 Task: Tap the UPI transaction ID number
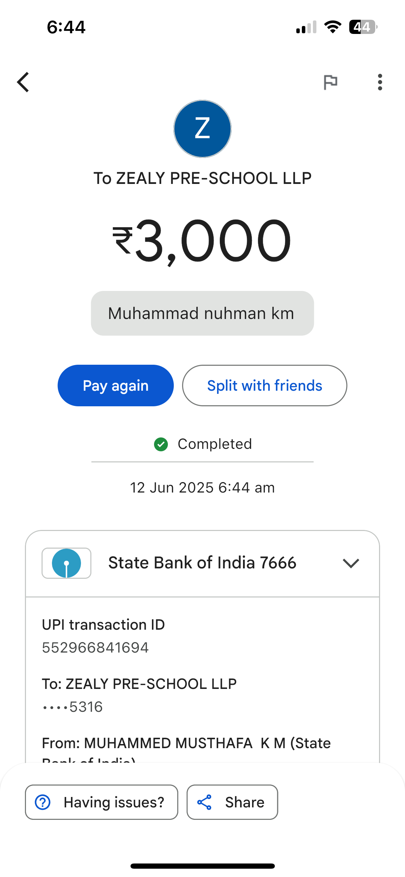95,648
